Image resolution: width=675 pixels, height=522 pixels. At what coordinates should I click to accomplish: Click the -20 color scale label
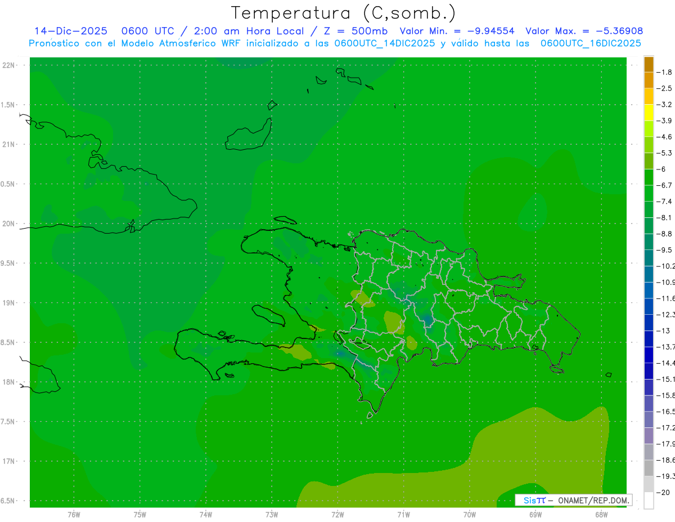click(x=663, y=493)
